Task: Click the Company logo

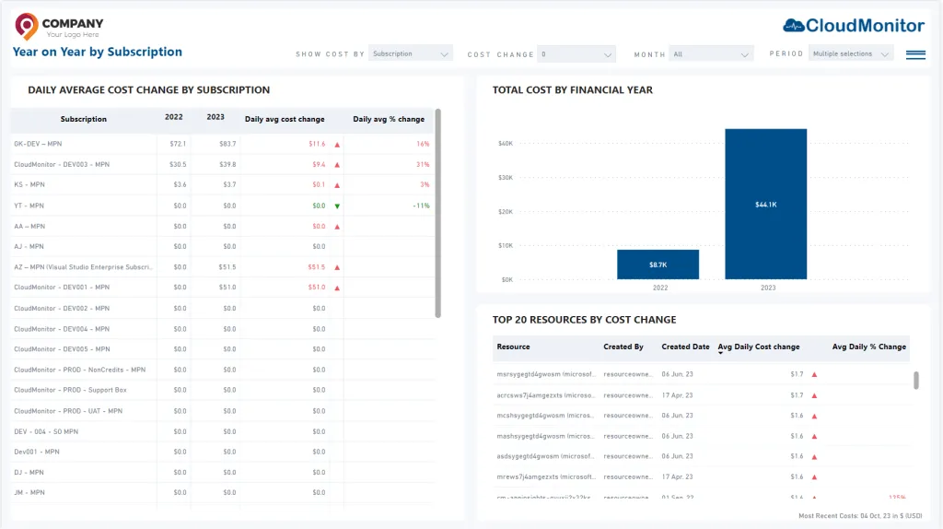Action: [x=59, y=27]
